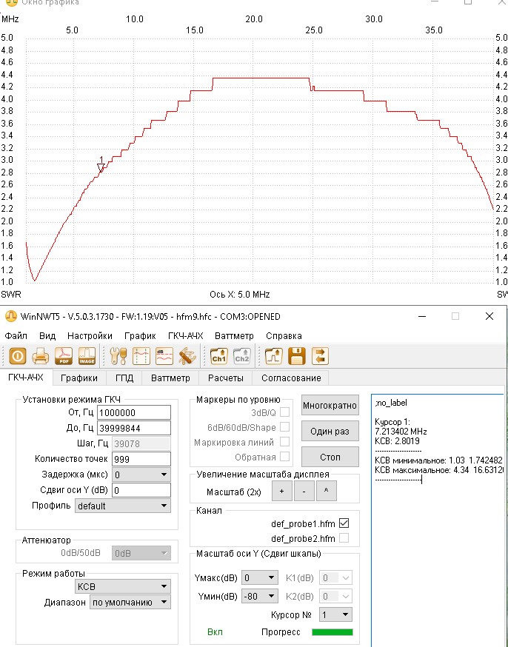Tick the 3dB/Q checkbox
Viewport: 508px width, 647px height.
284,412
